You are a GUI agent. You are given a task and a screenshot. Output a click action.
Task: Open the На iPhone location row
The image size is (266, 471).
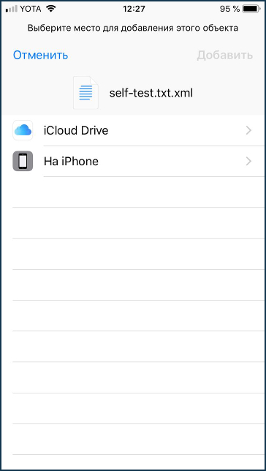point(133,162)
